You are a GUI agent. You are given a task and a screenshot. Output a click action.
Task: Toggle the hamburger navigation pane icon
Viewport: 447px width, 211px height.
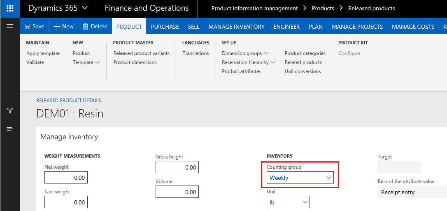pyautogui.click(x=10, y=26)
